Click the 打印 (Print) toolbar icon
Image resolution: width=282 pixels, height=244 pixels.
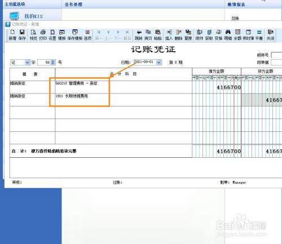coord(43,35)
